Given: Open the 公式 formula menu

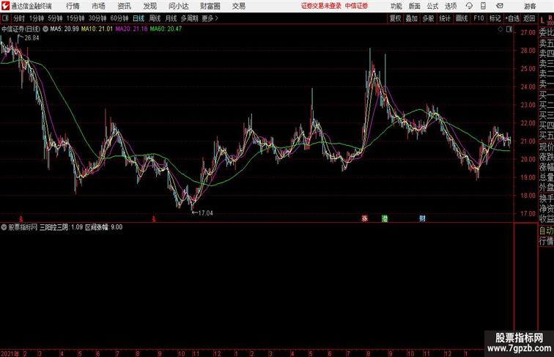Looking at the screenshot, I should pos(432,6).
